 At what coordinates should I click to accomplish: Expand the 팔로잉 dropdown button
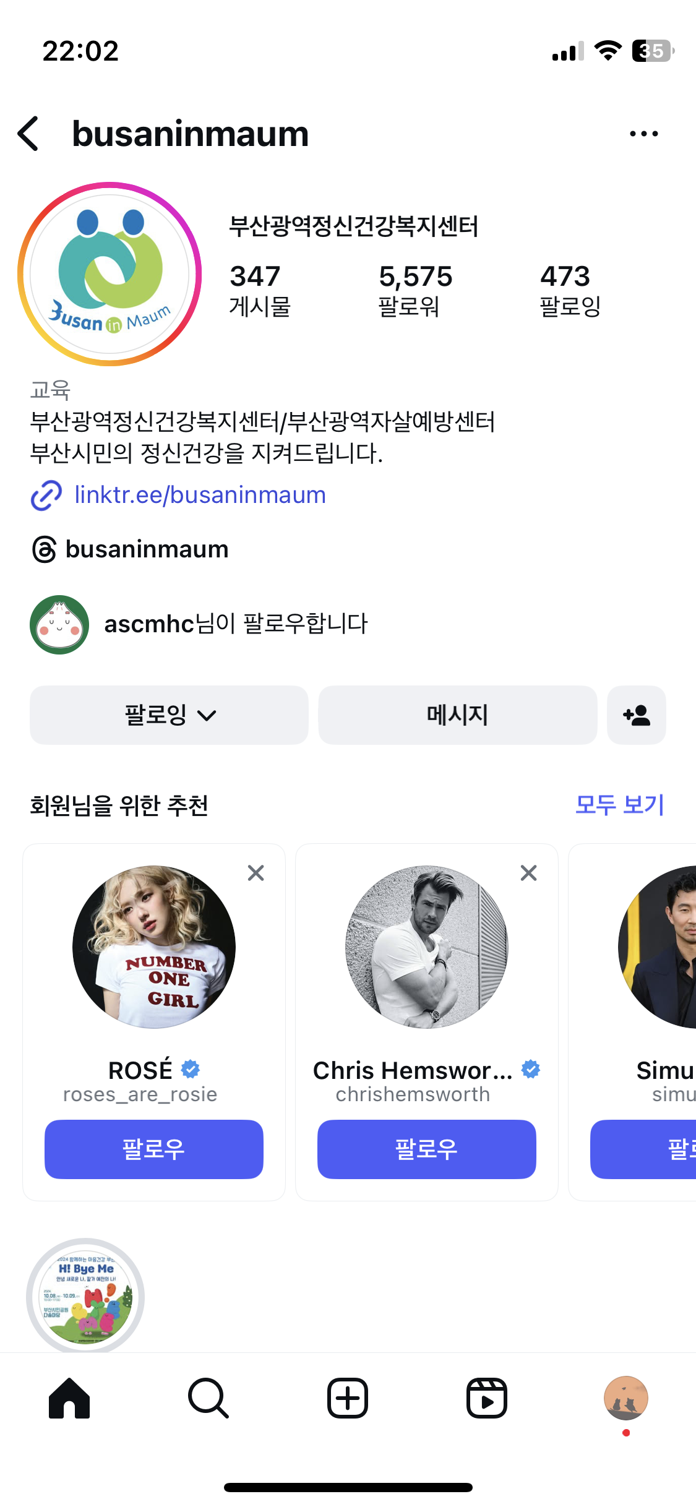[x=169, y=715]
